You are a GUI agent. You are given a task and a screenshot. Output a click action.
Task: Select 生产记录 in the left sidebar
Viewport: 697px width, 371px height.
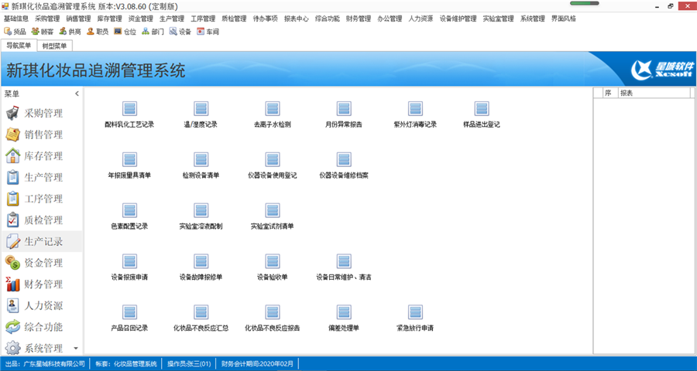point(41,241)
